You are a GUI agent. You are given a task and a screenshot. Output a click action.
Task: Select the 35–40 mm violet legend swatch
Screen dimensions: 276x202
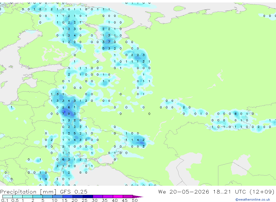[x=108, y=196]
